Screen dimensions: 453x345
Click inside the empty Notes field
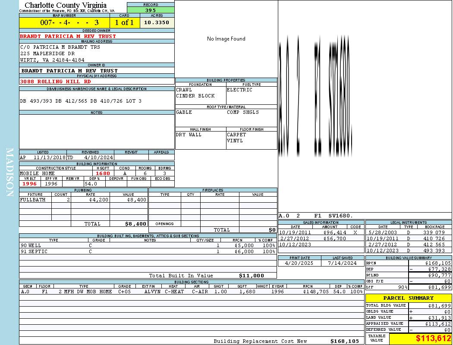[x=97, y=132]
